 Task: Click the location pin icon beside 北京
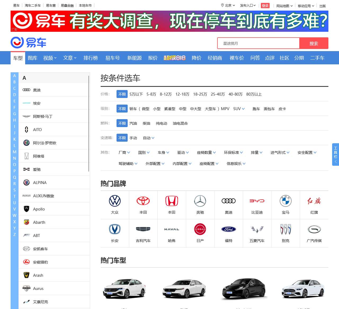pos(222,5)
